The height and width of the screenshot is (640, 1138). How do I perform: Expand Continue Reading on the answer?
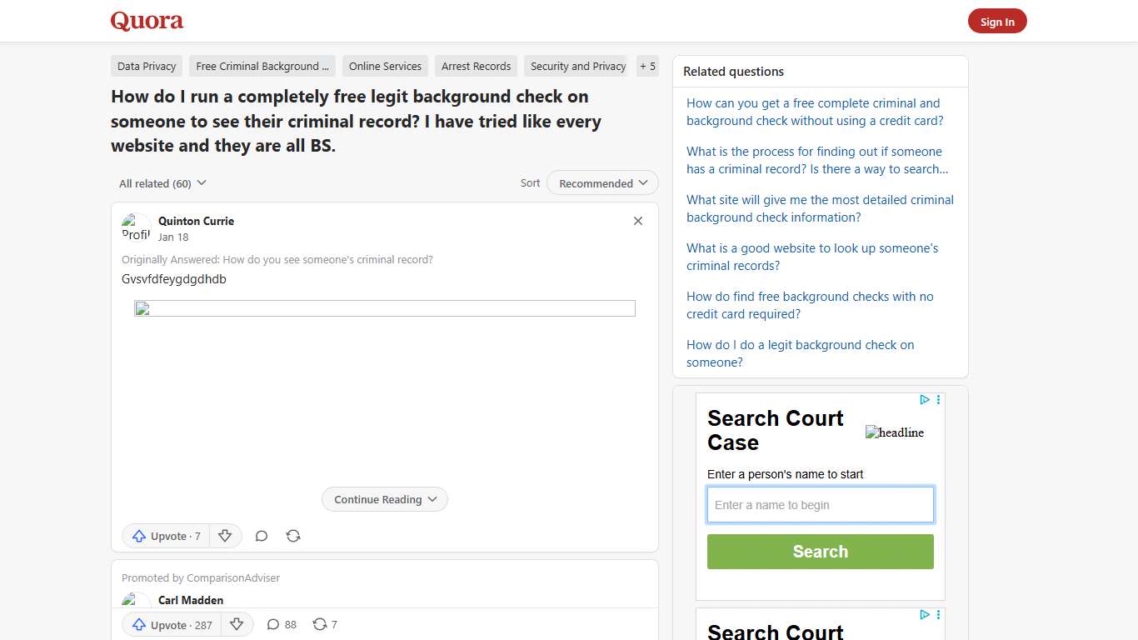point(384,499)
